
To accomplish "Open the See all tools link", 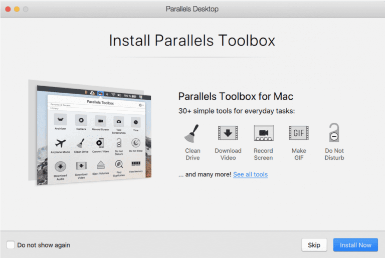I will click(250, 174).
